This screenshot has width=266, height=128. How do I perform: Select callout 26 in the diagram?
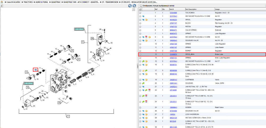[x=92, y=38]
